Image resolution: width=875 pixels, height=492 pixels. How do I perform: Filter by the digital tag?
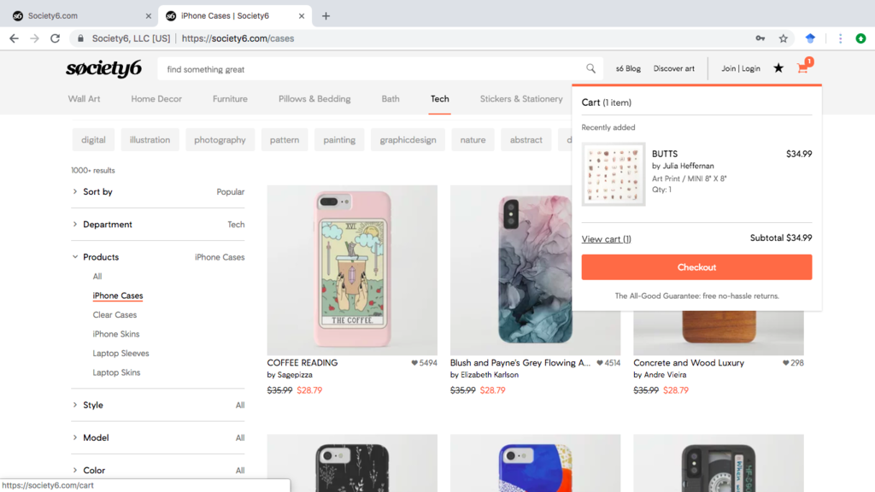93,140
